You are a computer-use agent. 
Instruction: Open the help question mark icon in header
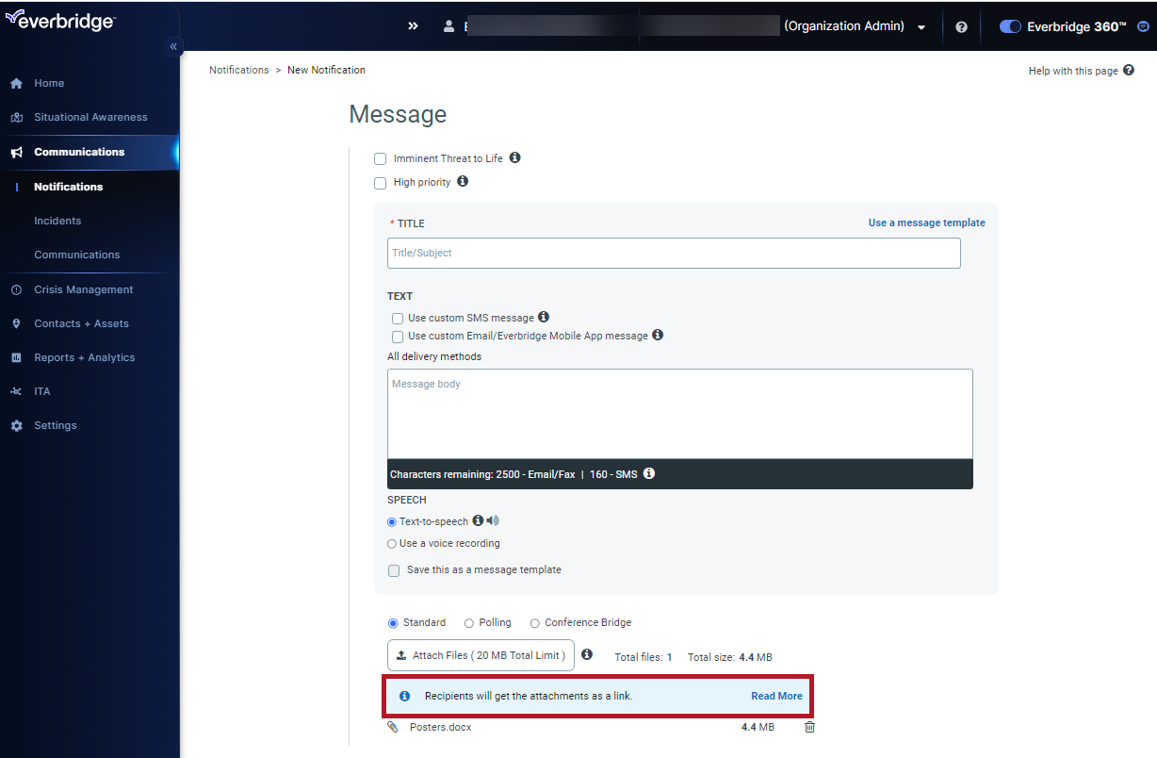point(961,27)
